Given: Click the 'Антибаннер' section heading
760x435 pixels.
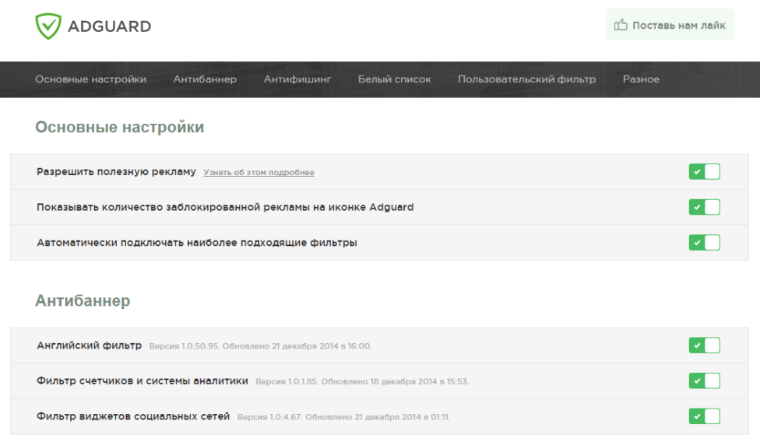Looking at the screenshot, I should click(83, 301).
